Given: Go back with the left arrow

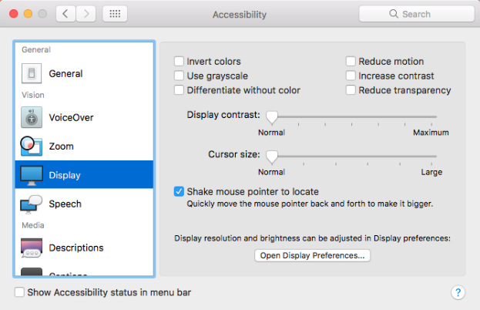Looking at the screenshot, I should click(65, 14).
